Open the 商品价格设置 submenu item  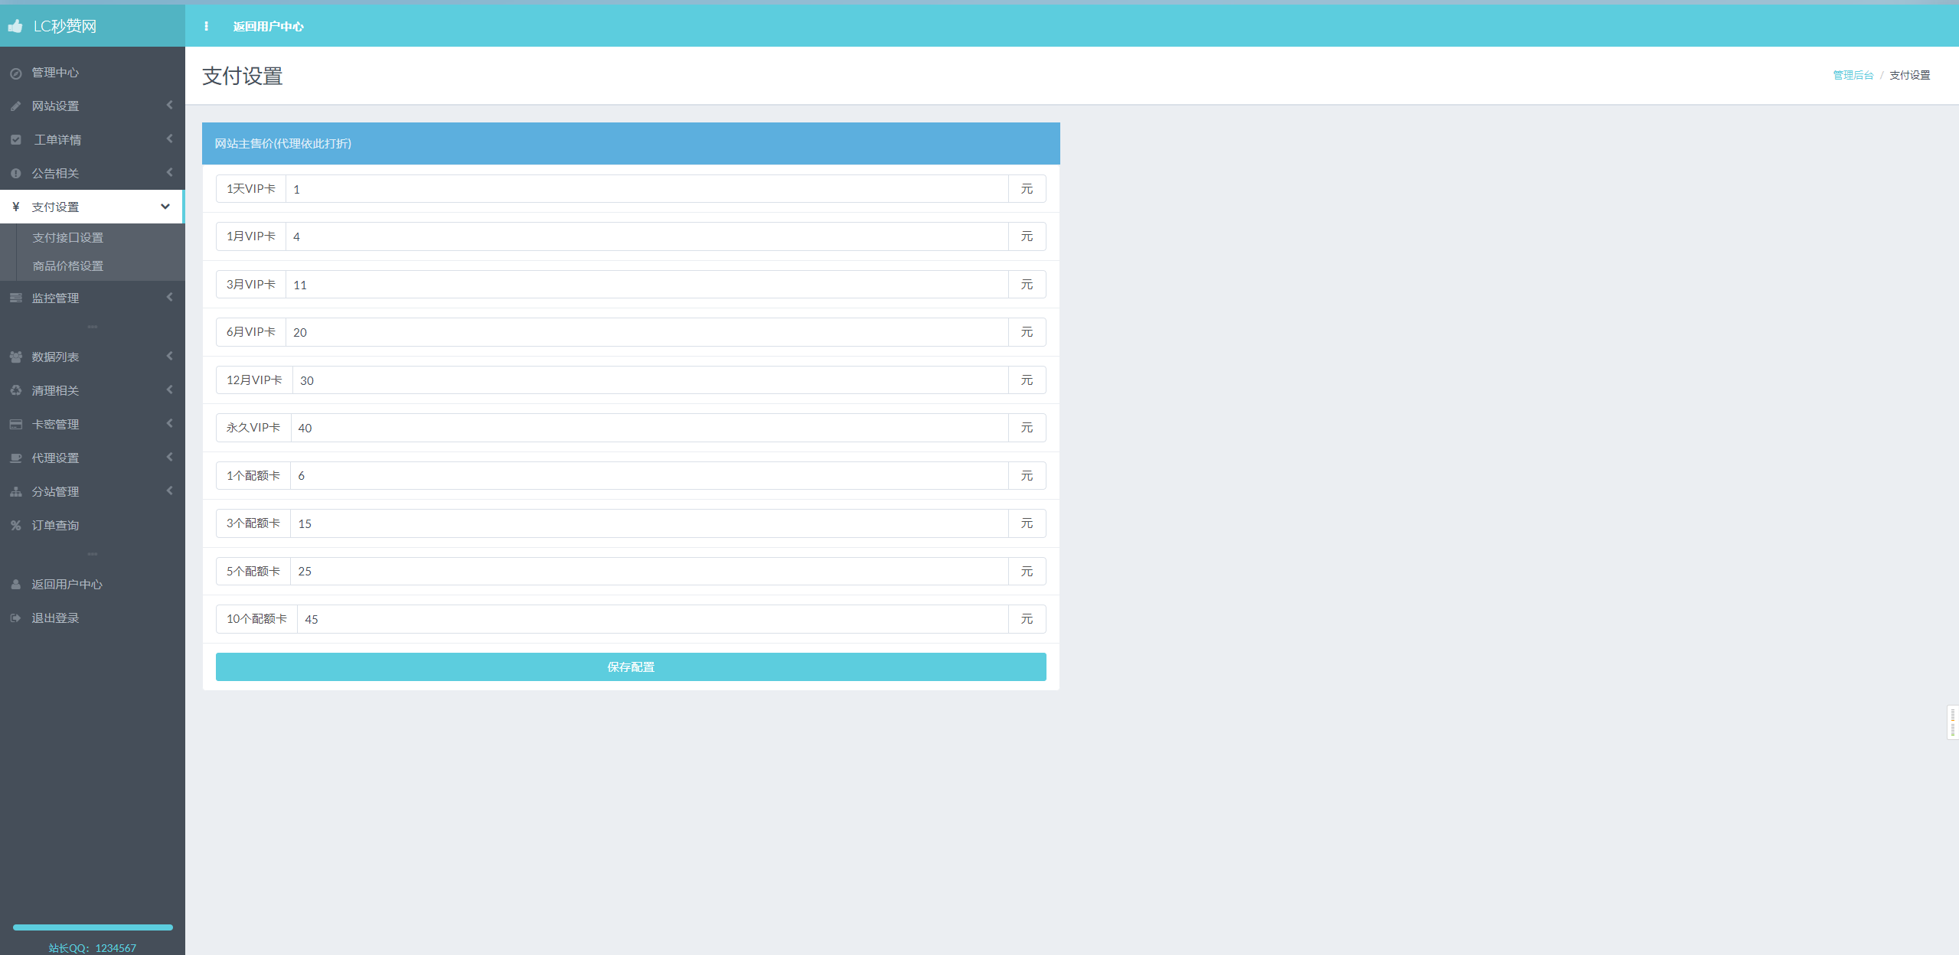[67, 266]
